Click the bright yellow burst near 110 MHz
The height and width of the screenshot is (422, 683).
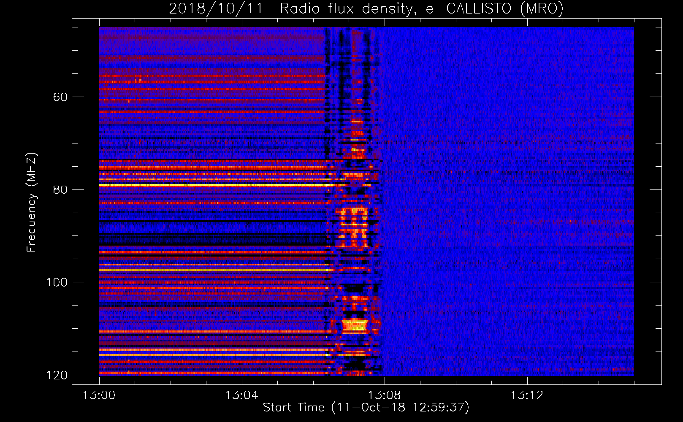(355, 325)
